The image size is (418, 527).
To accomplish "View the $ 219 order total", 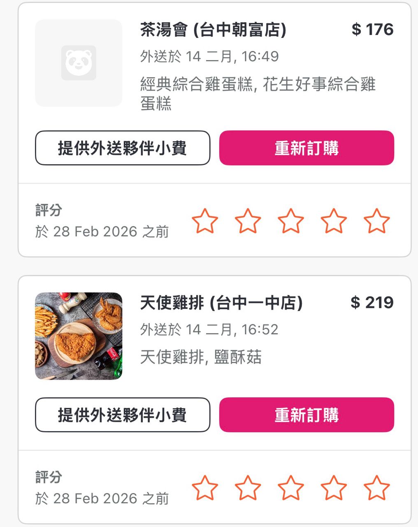I will coord(372,303).
